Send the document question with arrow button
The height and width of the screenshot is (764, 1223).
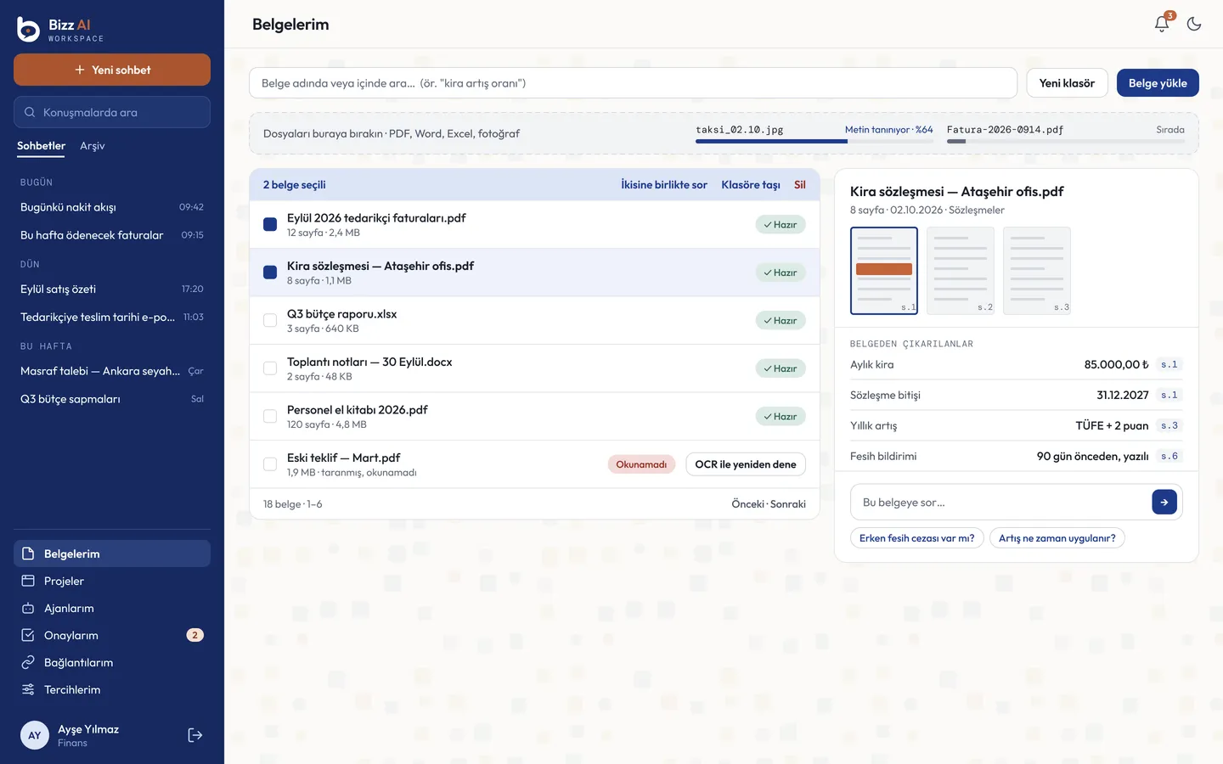[1164, 502]
